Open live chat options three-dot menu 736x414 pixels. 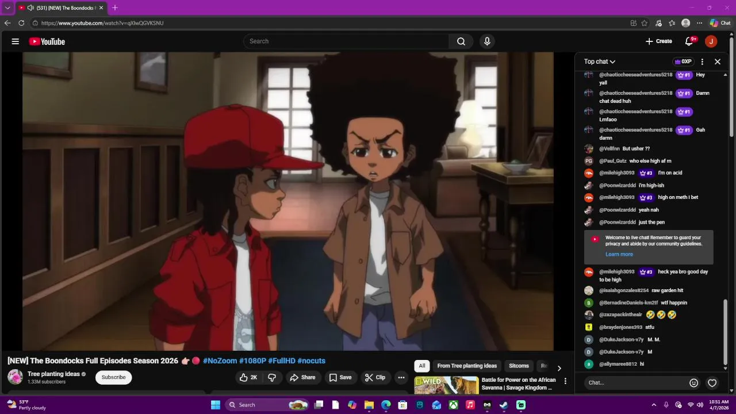pyautogui.click(x=702, y=62)
